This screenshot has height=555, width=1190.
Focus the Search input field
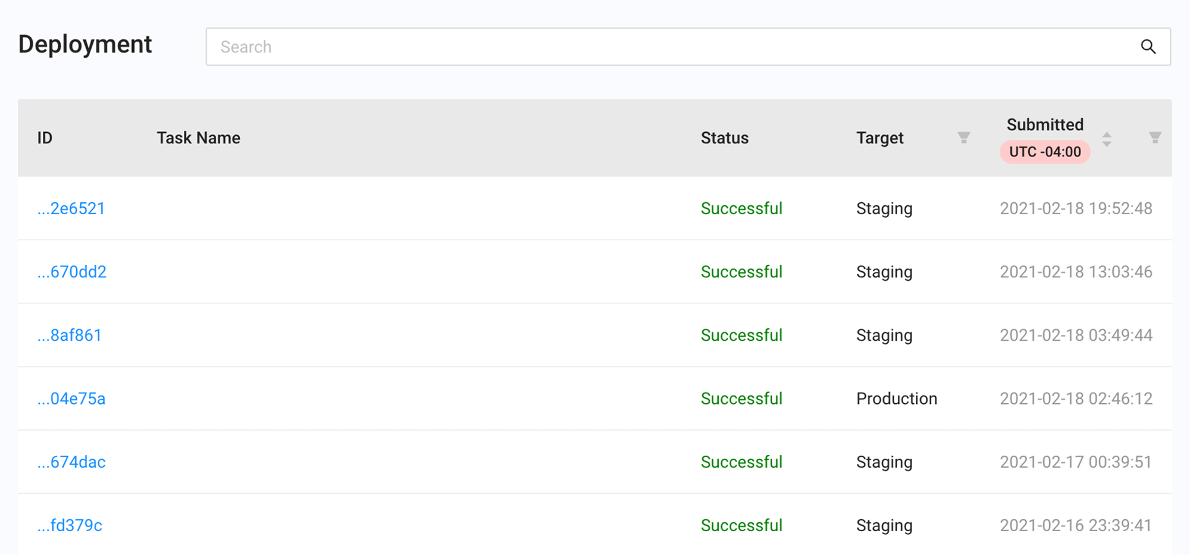pos(688,46)
